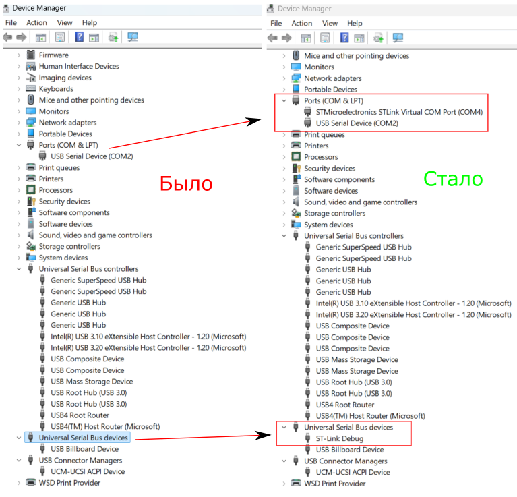Image resolution: width=517 pixels, height=497 pixels.
Task: Click Monitors icon in right window
Action: [296, 67]
